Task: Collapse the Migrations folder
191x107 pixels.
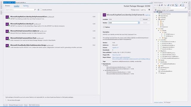Action: coord(157,51)
